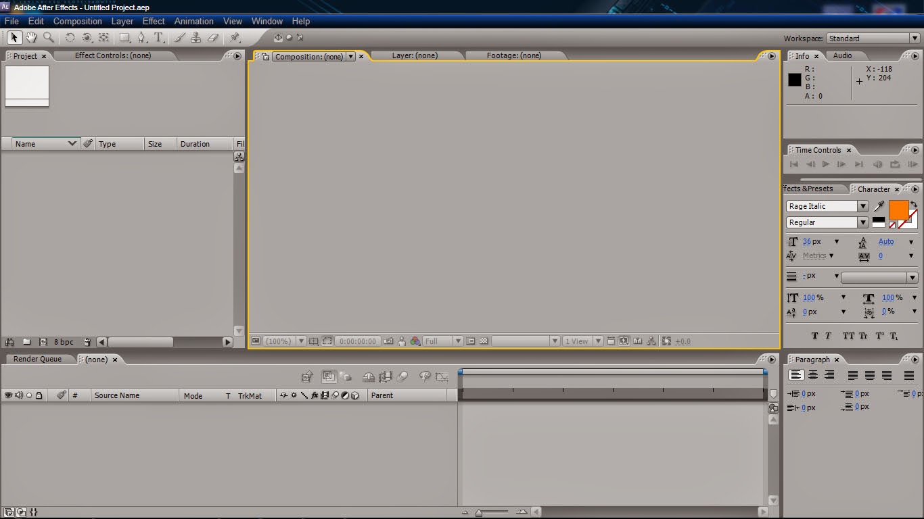Choose the Pen tool
Screen dimensions: 924x519
tap(141, 38)
